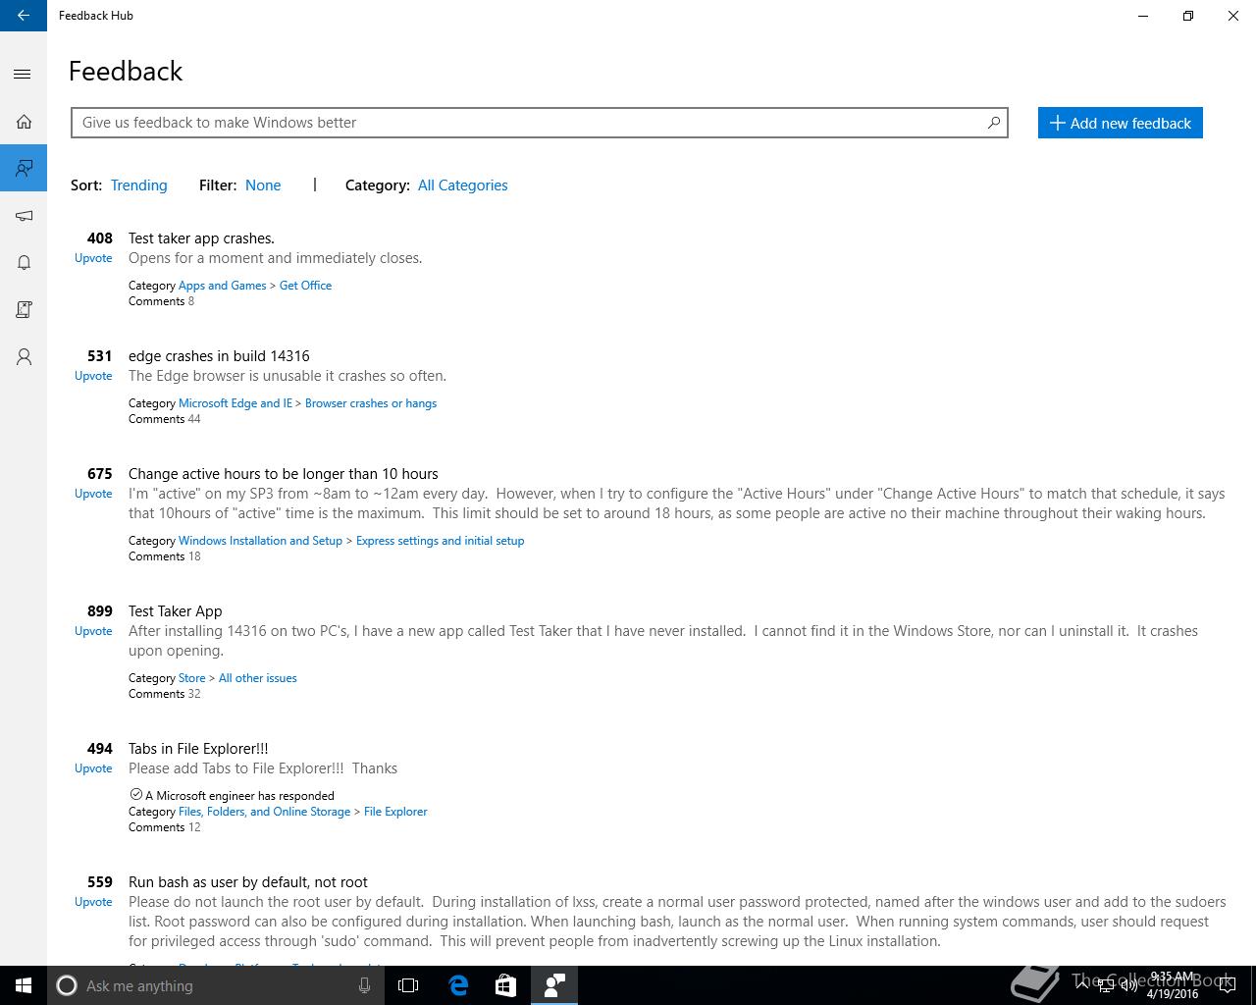The image size is (1256, 1005).
Task: Upvote 'Test Taker App' feedback
Action: 93,631
